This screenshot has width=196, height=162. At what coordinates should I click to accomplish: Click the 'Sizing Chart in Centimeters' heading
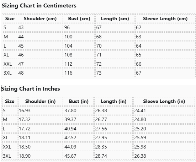[39, 6]
